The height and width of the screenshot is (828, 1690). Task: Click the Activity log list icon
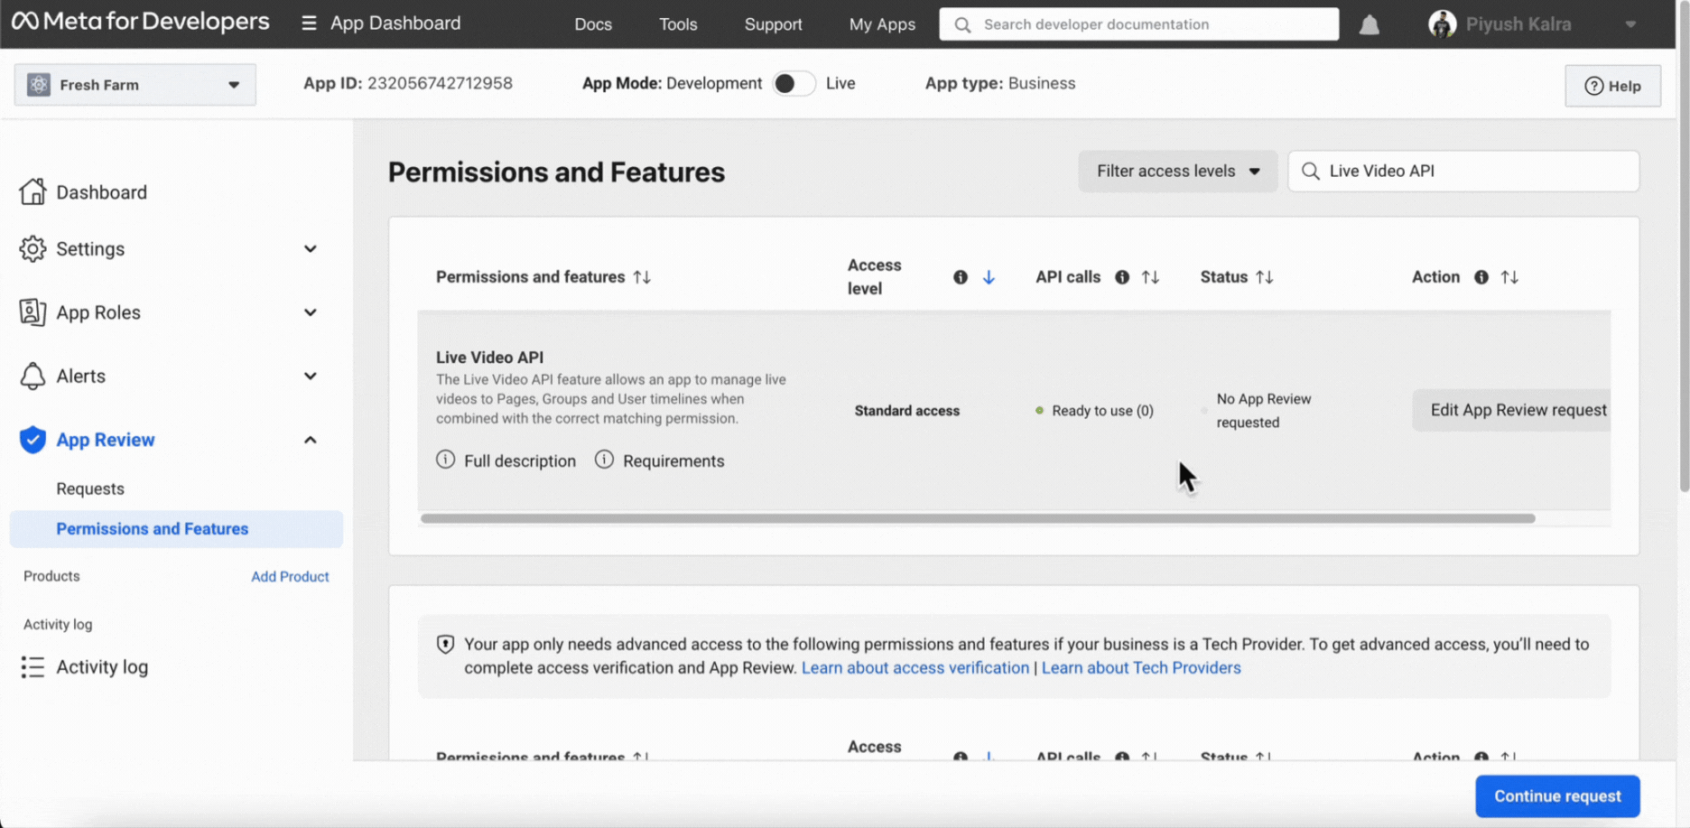pos(32,666)
